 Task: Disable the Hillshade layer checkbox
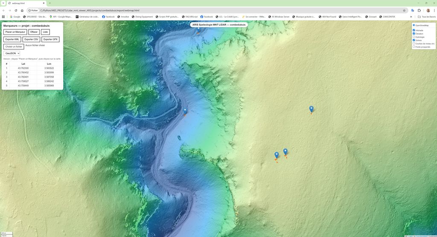coord(414,30)
